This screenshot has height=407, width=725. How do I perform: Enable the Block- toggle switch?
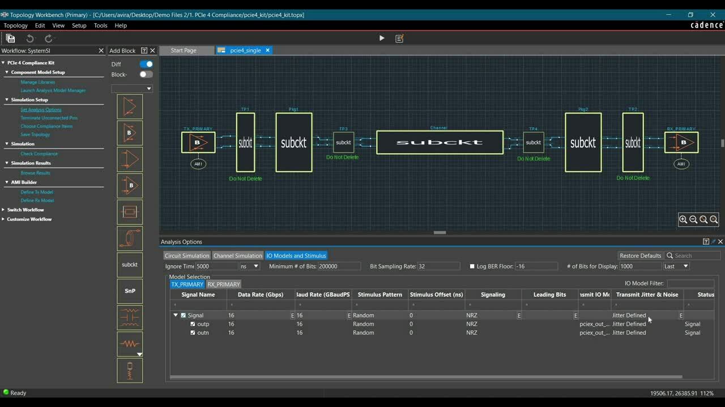pyautogui.click(x=146, y=74)
